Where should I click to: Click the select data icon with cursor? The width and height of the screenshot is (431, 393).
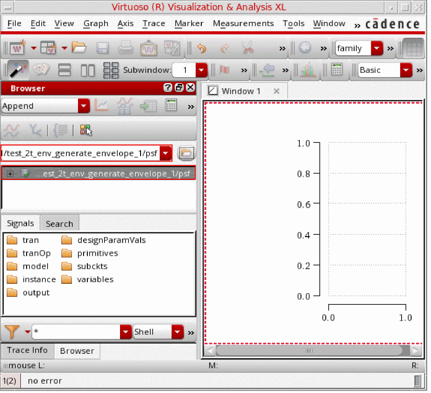point(86,130)
